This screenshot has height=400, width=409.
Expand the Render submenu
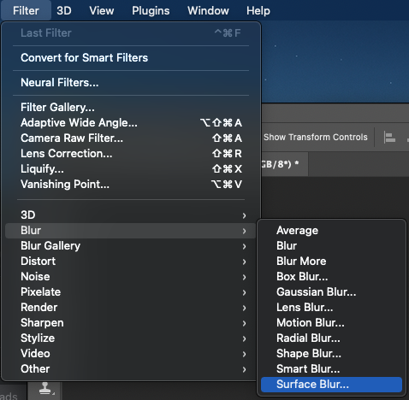pos(131,308)
